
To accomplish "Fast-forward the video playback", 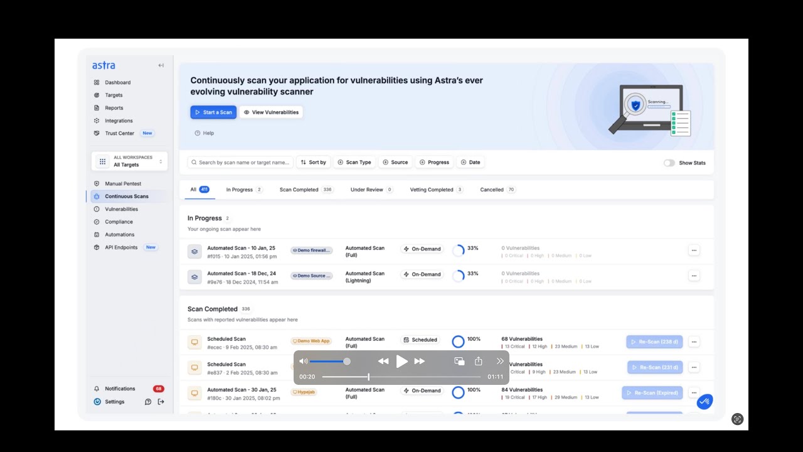I will pyautogui.click(x=420, y=361).
